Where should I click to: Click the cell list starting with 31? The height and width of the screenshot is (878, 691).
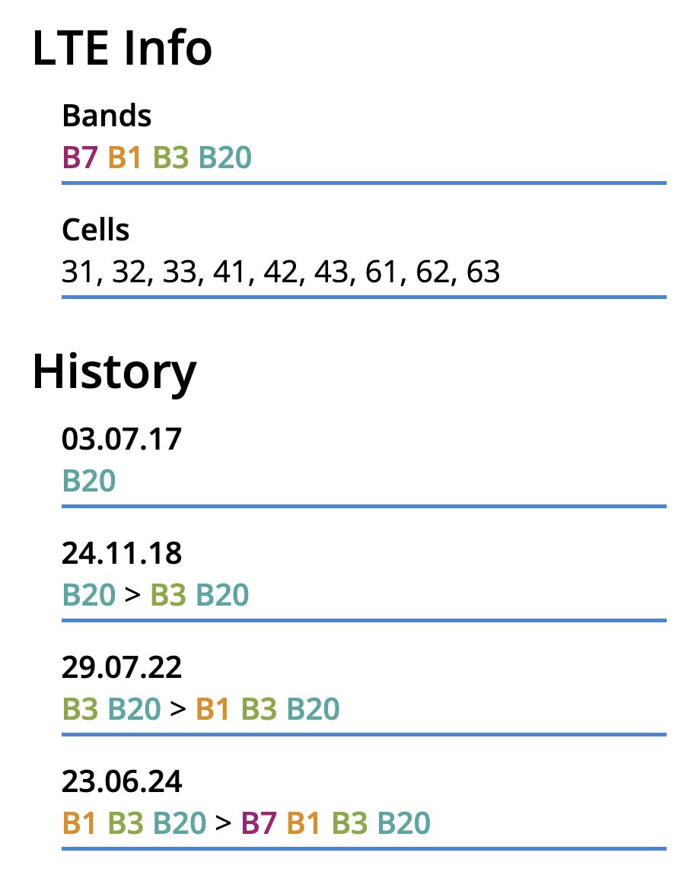281,272
